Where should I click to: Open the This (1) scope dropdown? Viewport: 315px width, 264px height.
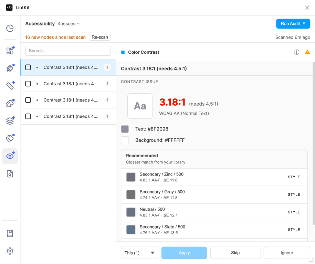coord(139,253)
